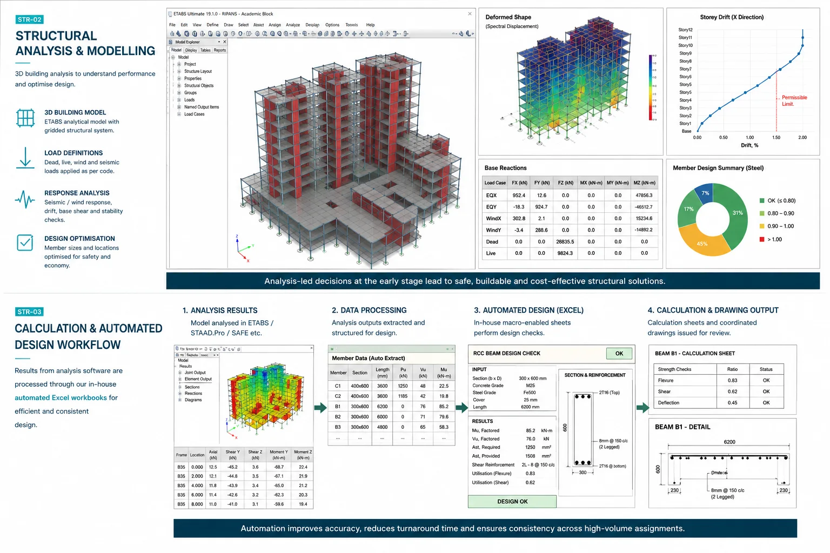The image size is (830, 553).
Task: Expand the Properties tree node
Action: tap(179, 78)
